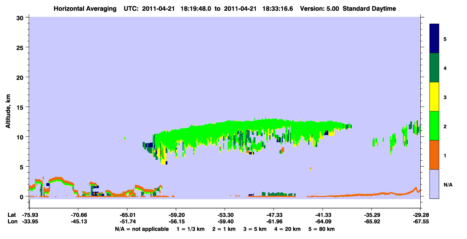The width and height of the screenshot is (467, 239).
Task: Click the longitude value -59.40
Action: (225, 221)
